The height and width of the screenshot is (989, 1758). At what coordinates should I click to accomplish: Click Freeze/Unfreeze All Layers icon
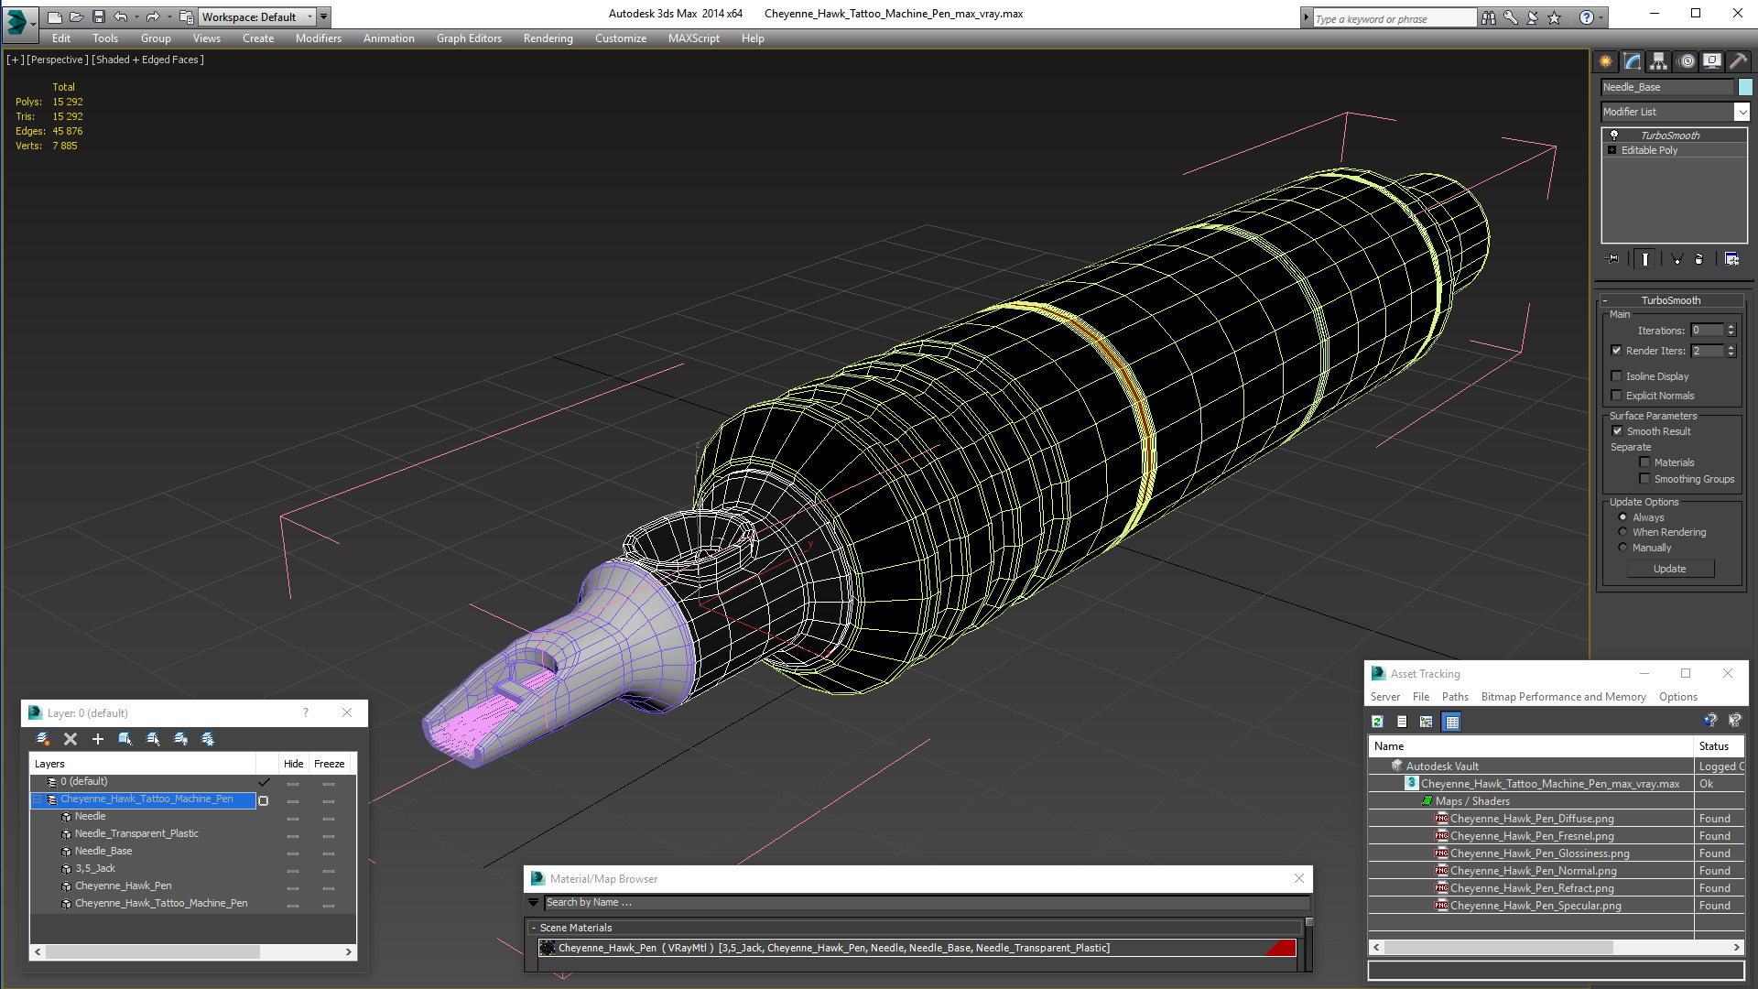pyautogui.click(x=208, y=739)
